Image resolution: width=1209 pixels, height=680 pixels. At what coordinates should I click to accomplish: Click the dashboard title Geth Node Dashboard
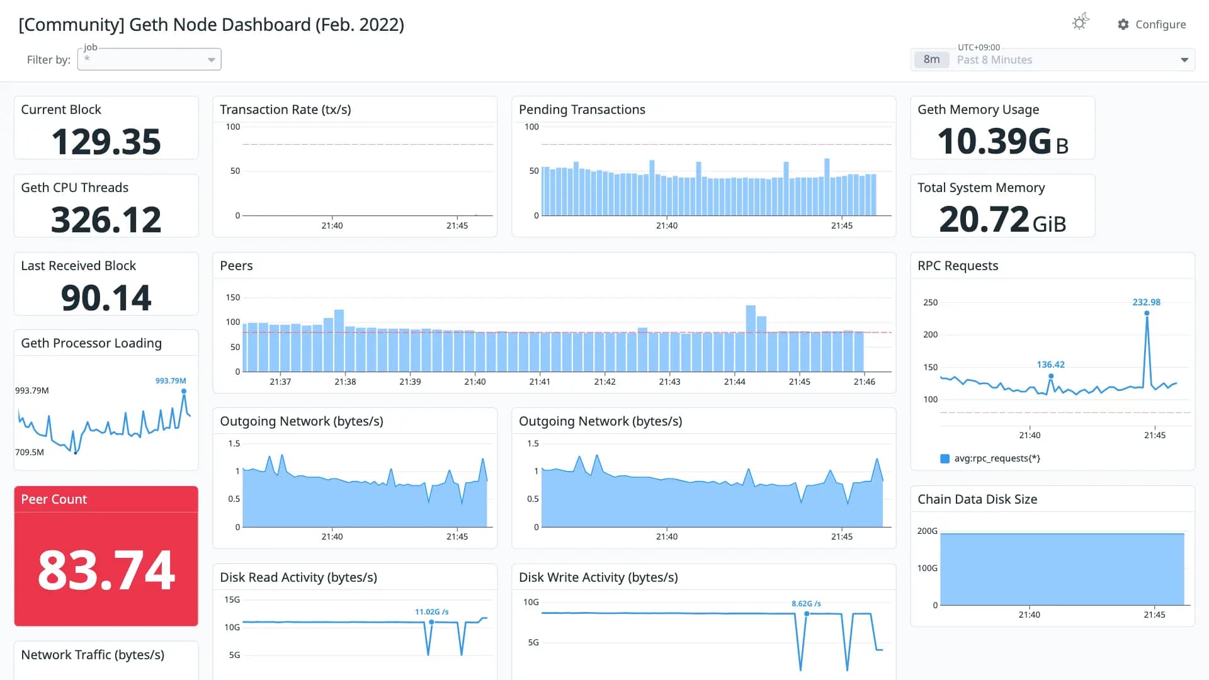[211, 25]
